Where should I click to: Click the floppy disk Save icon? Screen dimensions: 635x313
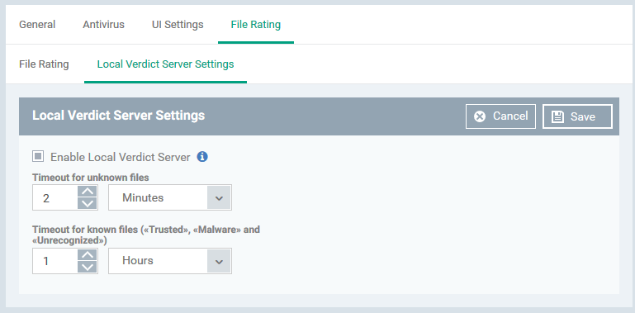[x=557, y=116]
